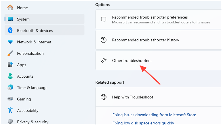Open Other troubleshooters option
The height and width of the screenshot is (125, 222).
point(159,61)
